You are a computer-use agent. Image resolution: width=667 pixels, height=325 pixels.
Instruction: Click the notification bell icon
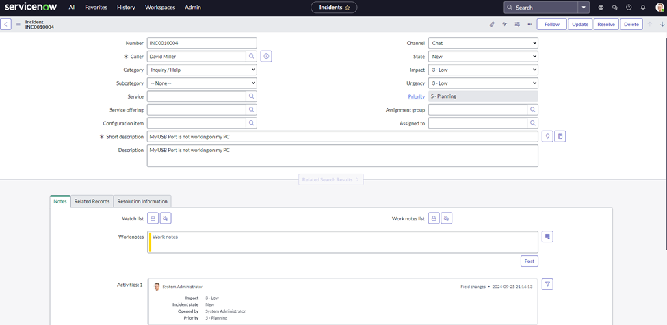point(643,8)
